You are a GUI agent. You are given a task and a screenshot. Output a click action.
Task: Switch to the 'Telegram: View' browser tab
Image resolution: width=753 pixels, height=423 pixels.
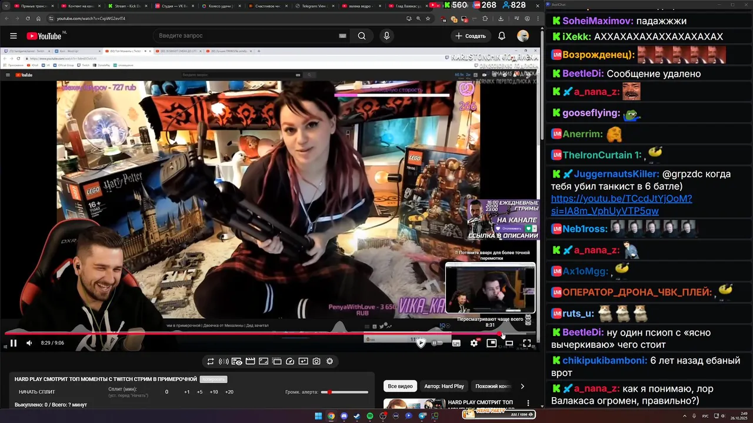(314, 6)
